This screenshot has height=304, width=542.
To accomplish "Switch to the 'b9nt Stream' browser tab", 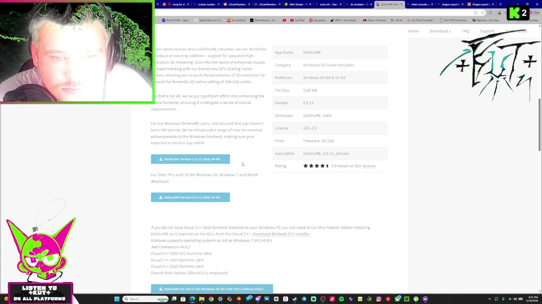I will (298, 4).
